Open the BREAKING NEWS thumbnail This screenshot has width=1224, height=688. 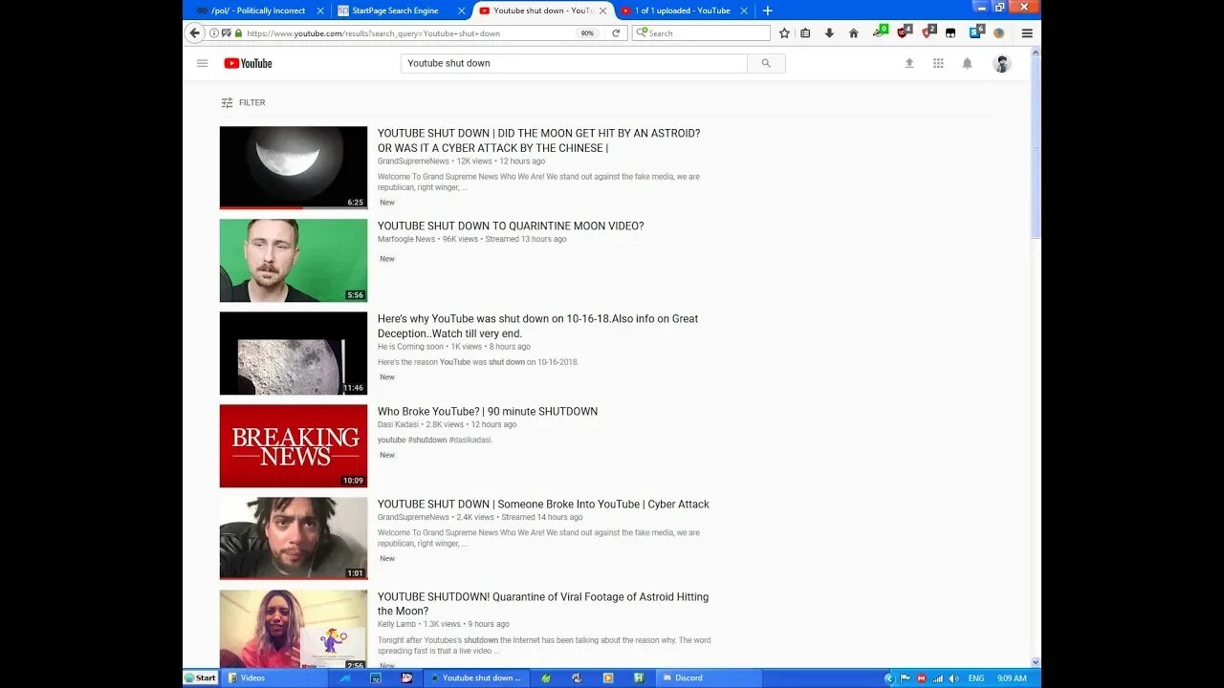pyautogui.click(x=294, y=445)
